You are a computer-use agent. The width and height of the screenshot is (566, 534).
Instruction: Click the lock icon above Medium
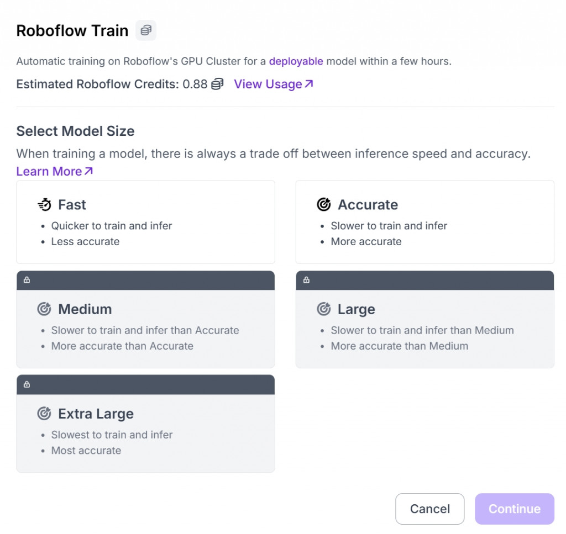(27, 280)
